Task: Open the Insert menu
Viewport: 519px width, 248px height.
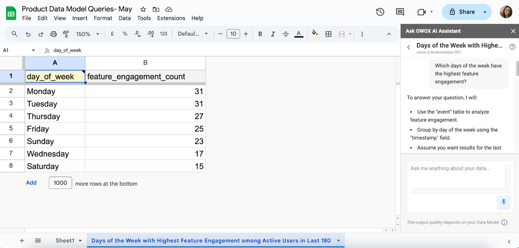Action: 80,18
